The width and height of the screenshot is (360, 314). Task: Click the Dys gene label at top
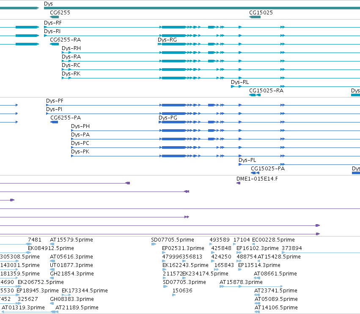48,4
